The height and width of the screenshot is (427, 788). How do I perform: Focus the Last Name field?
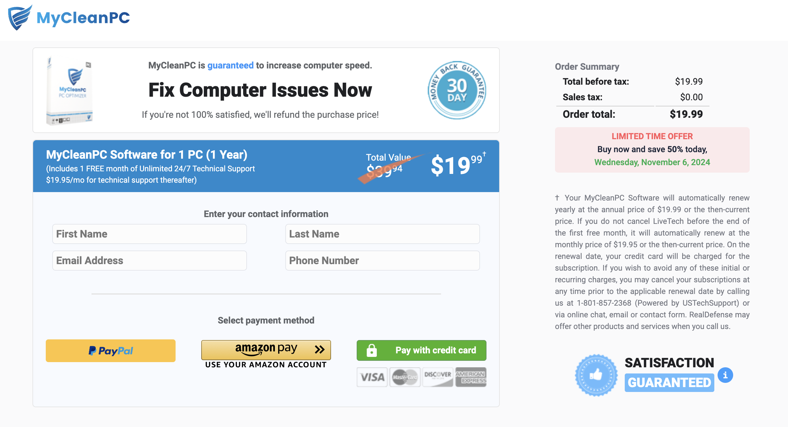(382, 234)
